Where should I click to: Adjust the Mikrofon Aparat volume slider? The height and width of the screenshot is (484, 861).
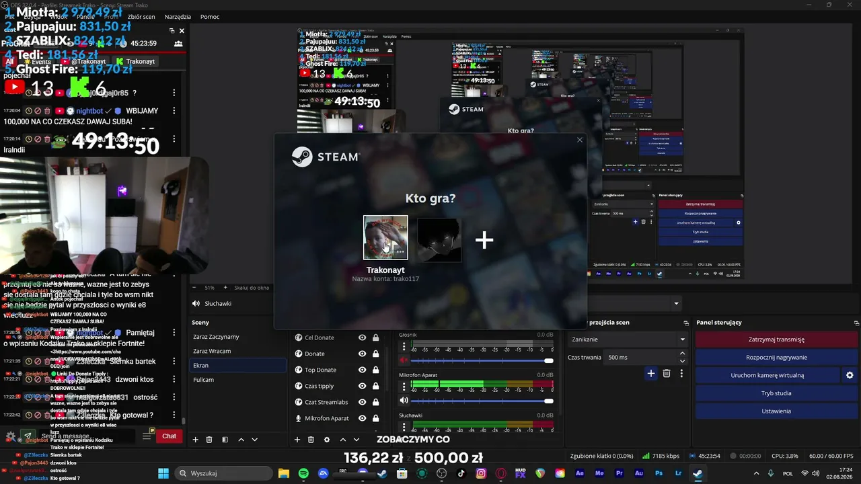[x=482, y=401]
